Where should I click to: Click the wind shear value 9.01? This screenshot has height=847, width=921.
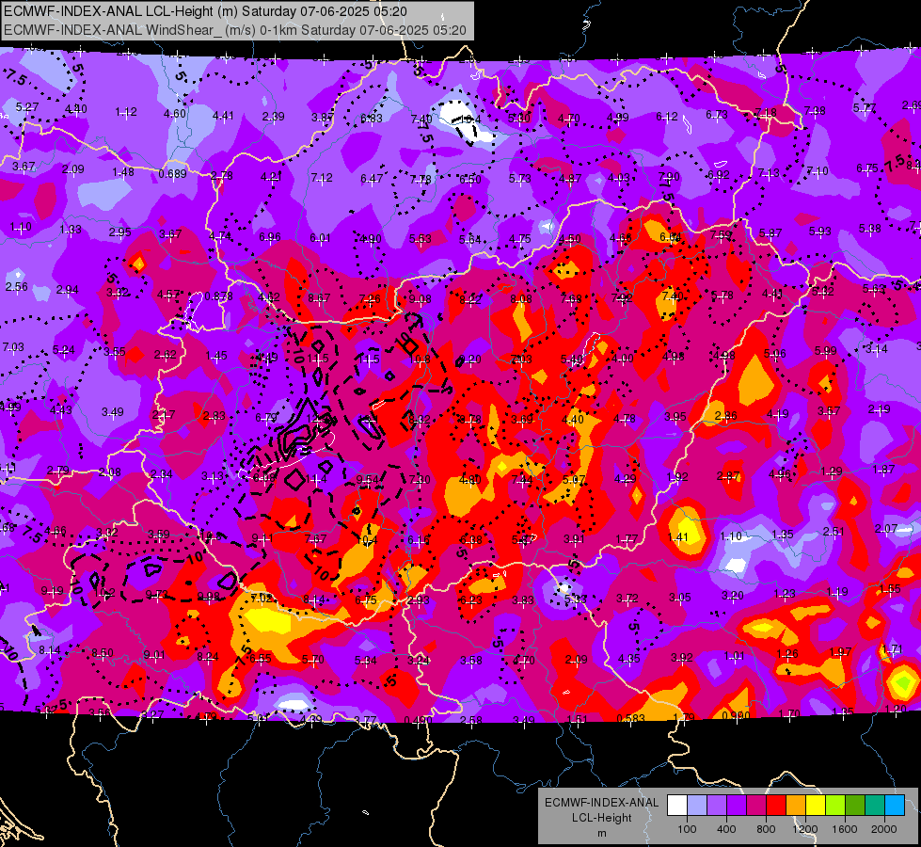click(154, 655)
